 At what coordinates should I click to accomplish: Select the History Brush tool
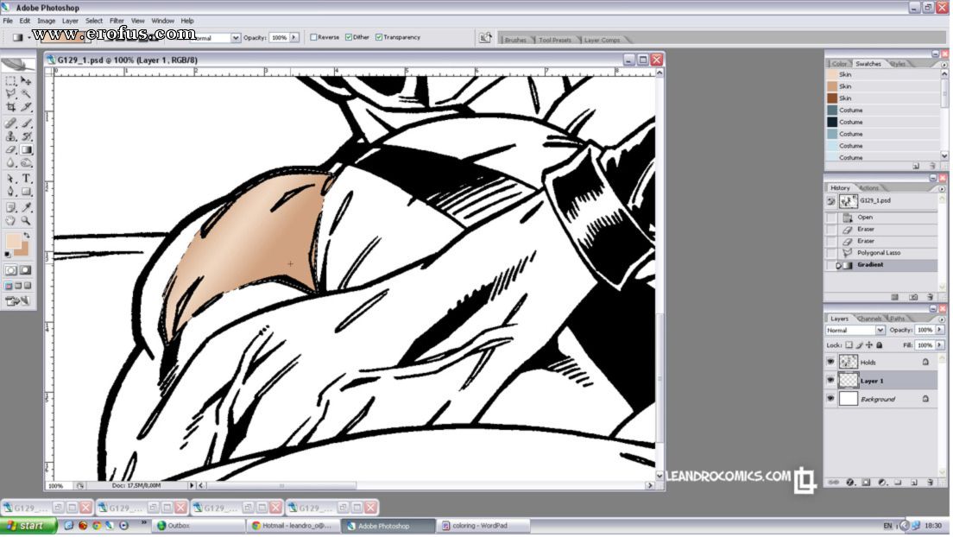[26, 136]
